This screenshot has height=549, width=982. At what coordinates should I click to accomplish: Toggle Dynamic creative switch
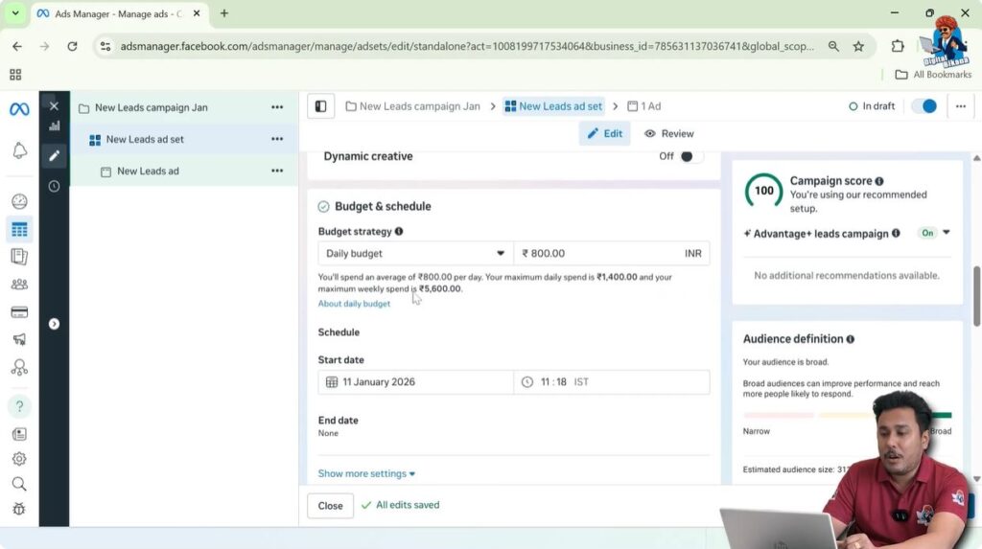tap(690, 156)
